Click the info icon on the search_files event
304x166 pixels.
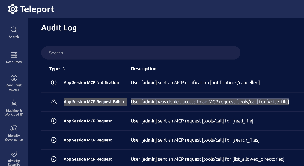53,140
